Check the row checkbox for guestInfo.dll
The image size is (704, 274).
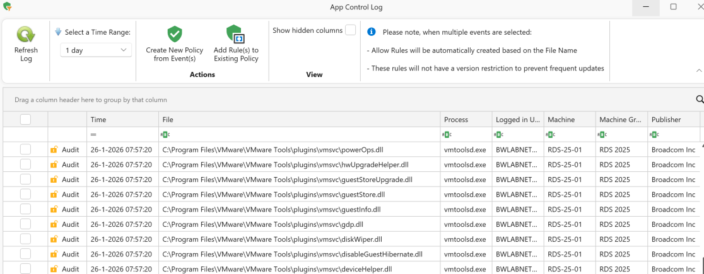coord(26,209)
